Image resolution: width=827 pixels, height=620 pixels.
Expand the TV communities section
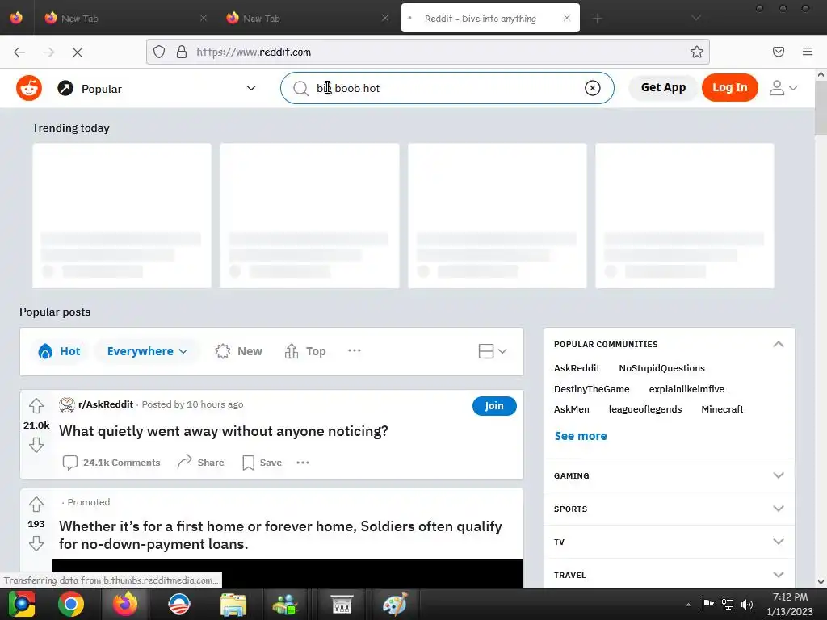point(778,542)
